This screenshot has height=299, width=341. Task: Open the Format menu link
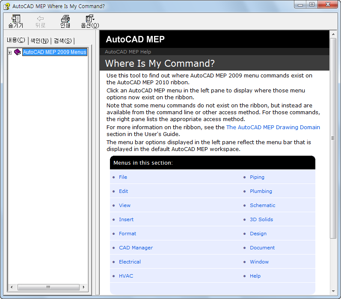[x=128, y=234]
